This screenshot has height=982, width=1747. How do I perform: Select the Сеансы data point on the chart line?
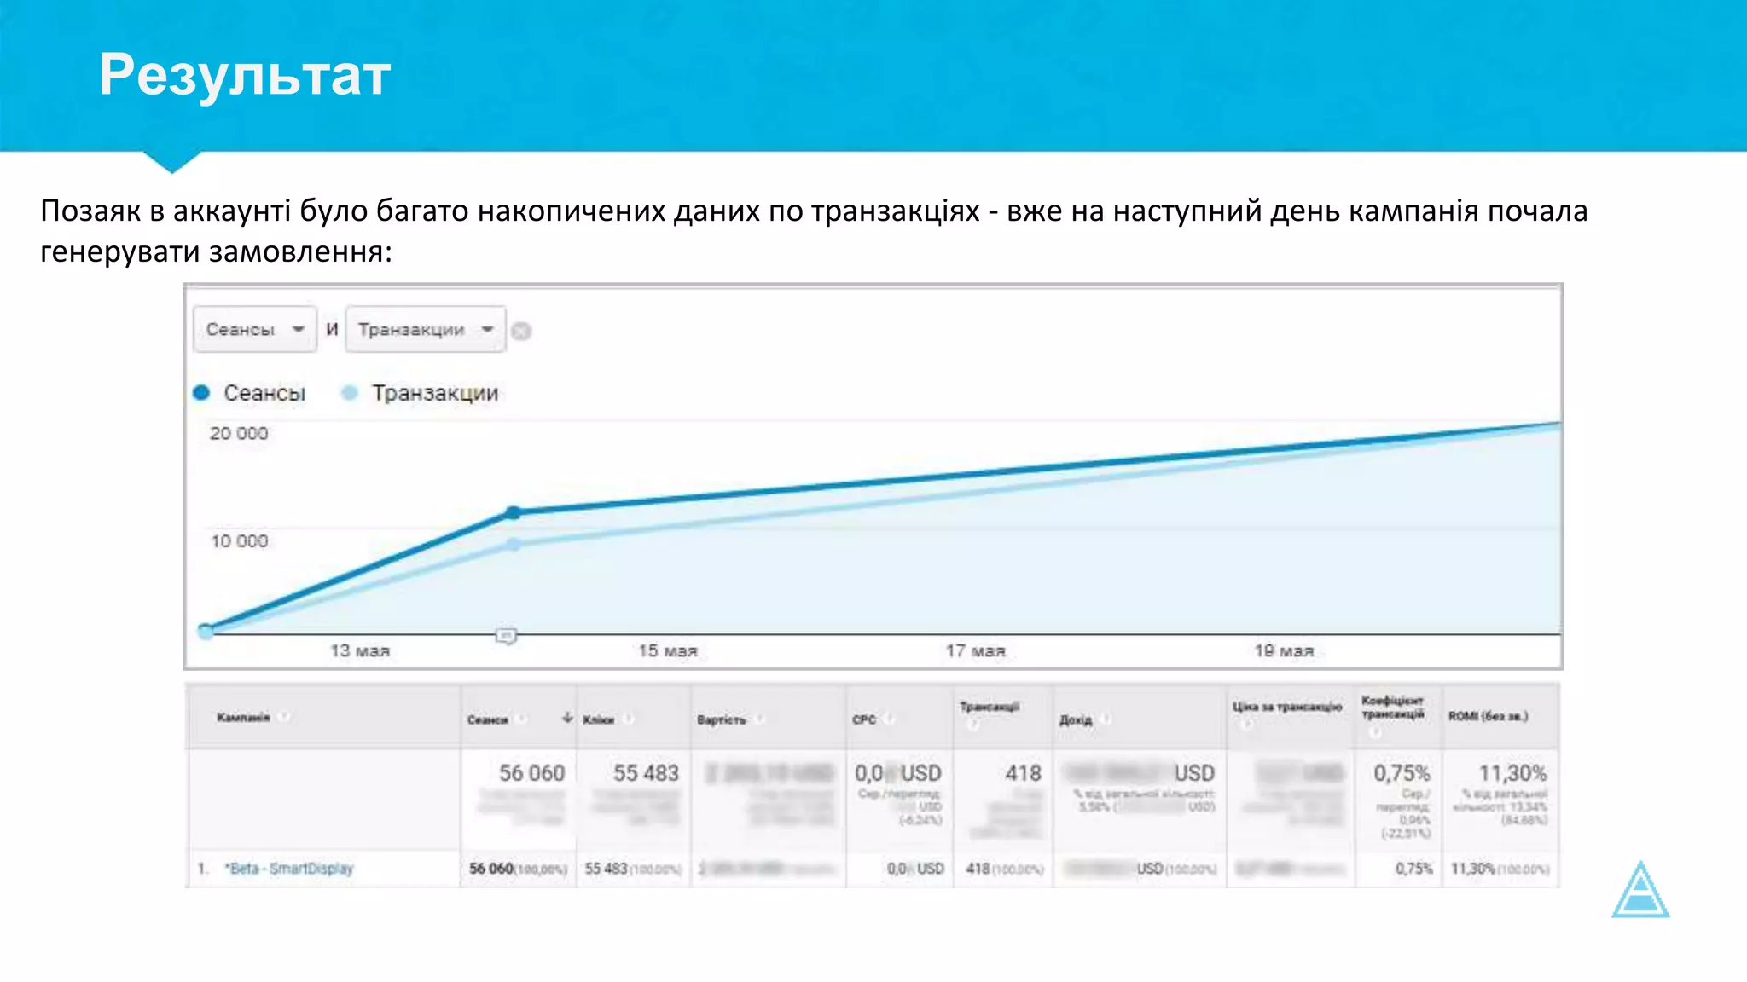pyautogui.click(x=513, y=512)
